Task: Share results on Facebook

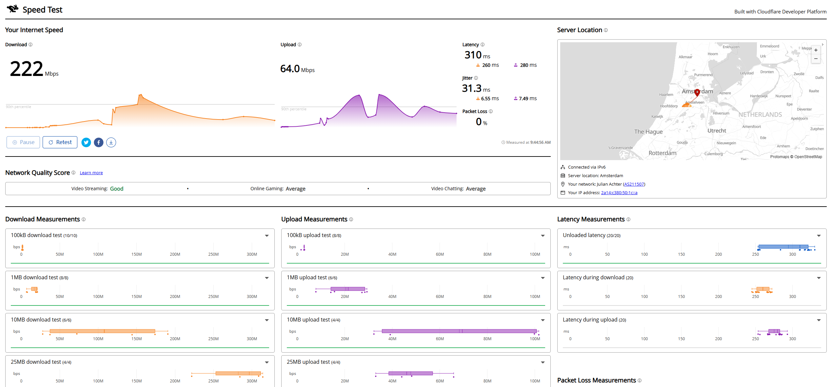Action: pos(99,142)
